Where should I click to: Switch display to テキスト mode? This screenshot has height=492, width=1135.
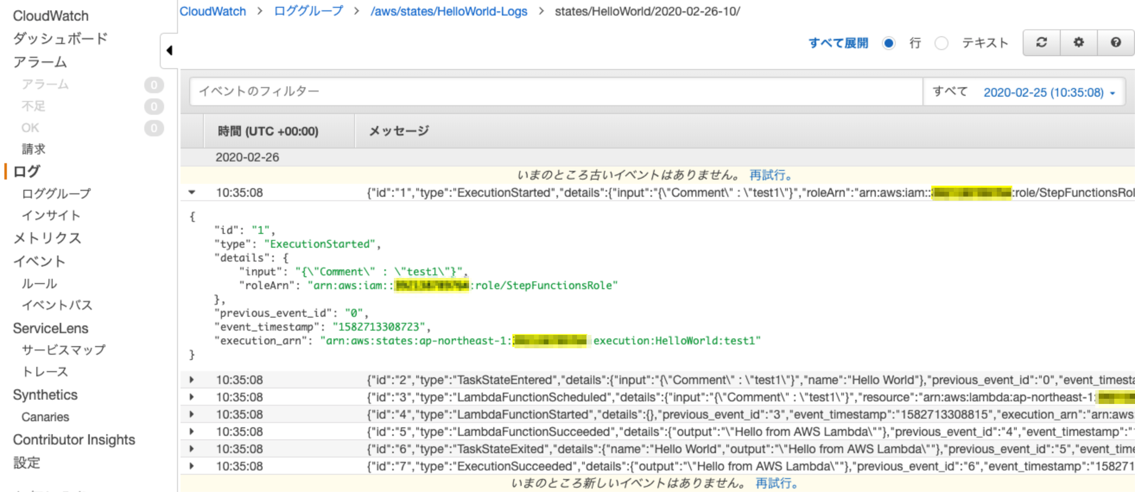[942, 43]
